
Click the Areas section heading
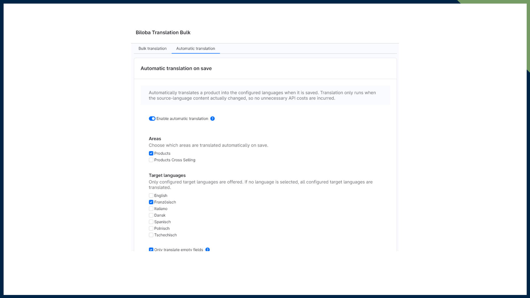tap(155, 139)
